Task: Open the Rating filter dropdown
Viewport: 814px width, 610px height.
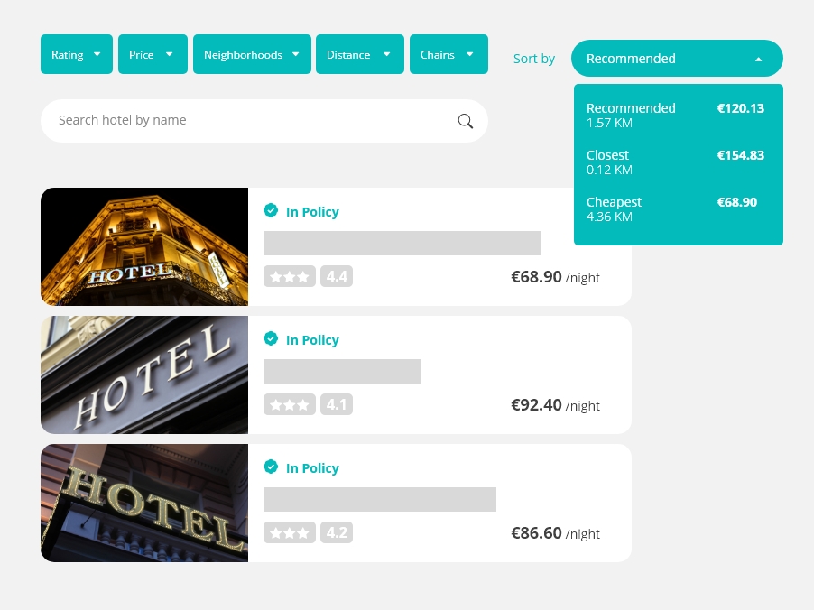Action: [76, 53]
